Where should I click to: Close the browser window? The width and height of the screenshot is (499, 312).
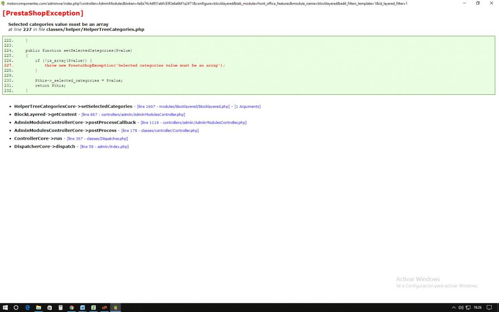(x=491, y=3)
